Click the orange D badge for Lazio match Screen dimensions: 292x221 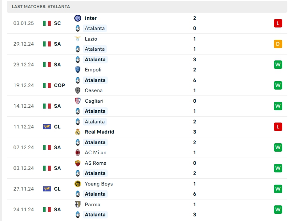pyautogui.click(x=278, y=44)
